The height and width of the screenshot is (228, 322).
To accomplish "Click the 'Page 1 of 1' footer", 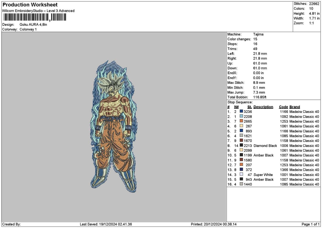I will pyautogui.click(x=310, y=224).
